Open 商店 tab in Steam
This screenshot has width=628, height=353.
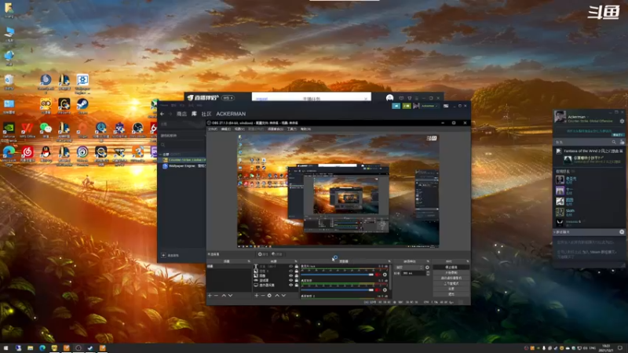click(181, 114)
